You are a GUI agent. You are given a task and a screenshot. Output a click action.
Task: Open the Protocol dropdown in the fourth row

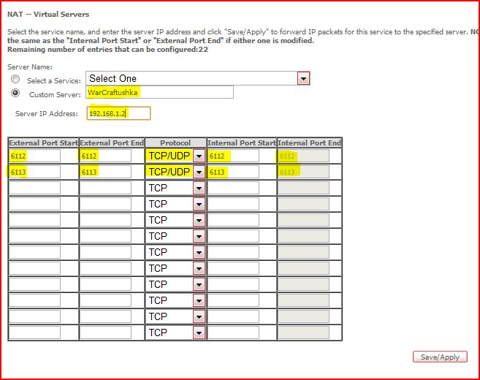[x=175, y=204]
